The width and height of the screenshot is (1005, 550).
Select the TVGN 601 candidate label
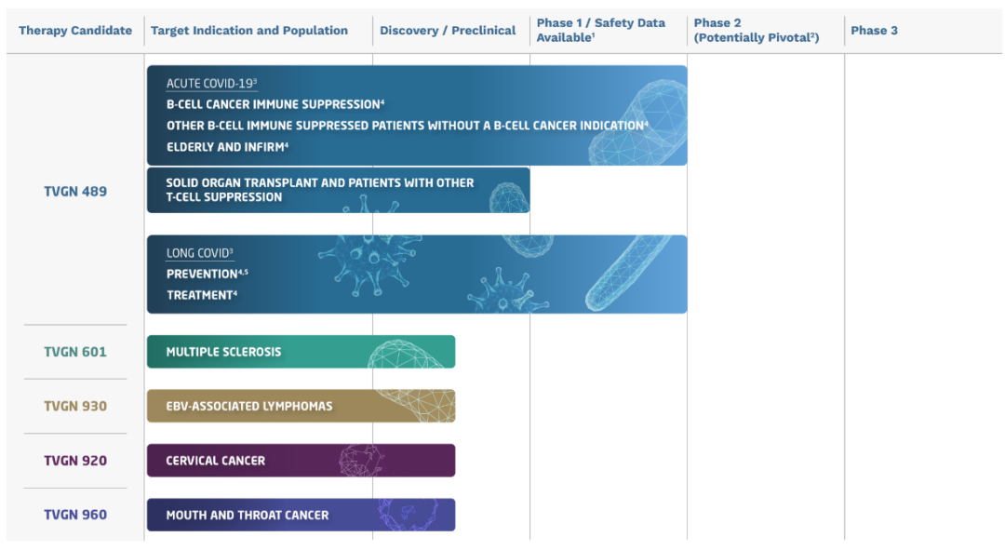(75, 352)
